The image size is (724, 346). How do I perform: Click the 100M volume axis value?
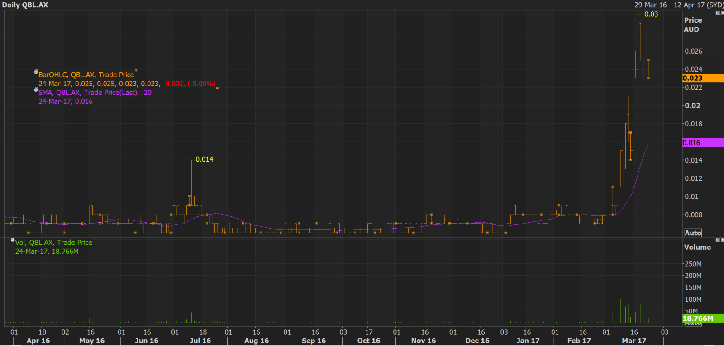tap(693, 299)
